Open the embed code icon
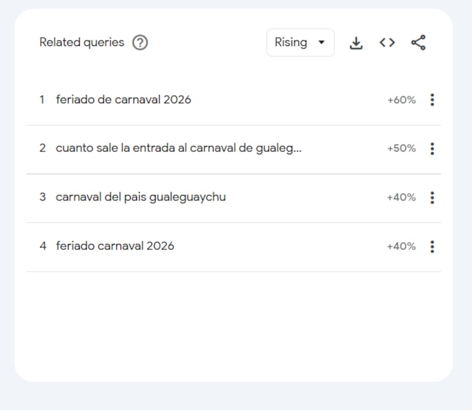Screen dimensions: 472x410 (x=387, y=42)
